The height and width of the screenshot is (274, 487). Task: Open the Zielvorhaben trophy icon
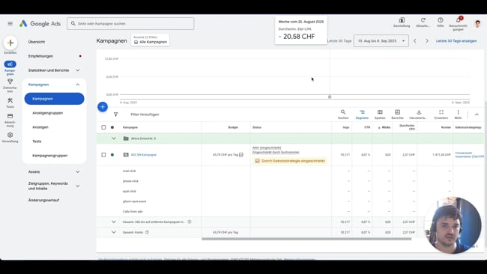10,82
